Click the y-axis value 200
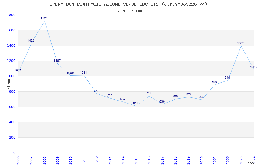The image size is (257, 166). pos(12,138)
